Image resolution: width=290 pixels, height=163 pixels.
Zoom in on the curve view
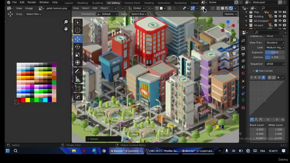pyautogui.click(x=270, y=78)
